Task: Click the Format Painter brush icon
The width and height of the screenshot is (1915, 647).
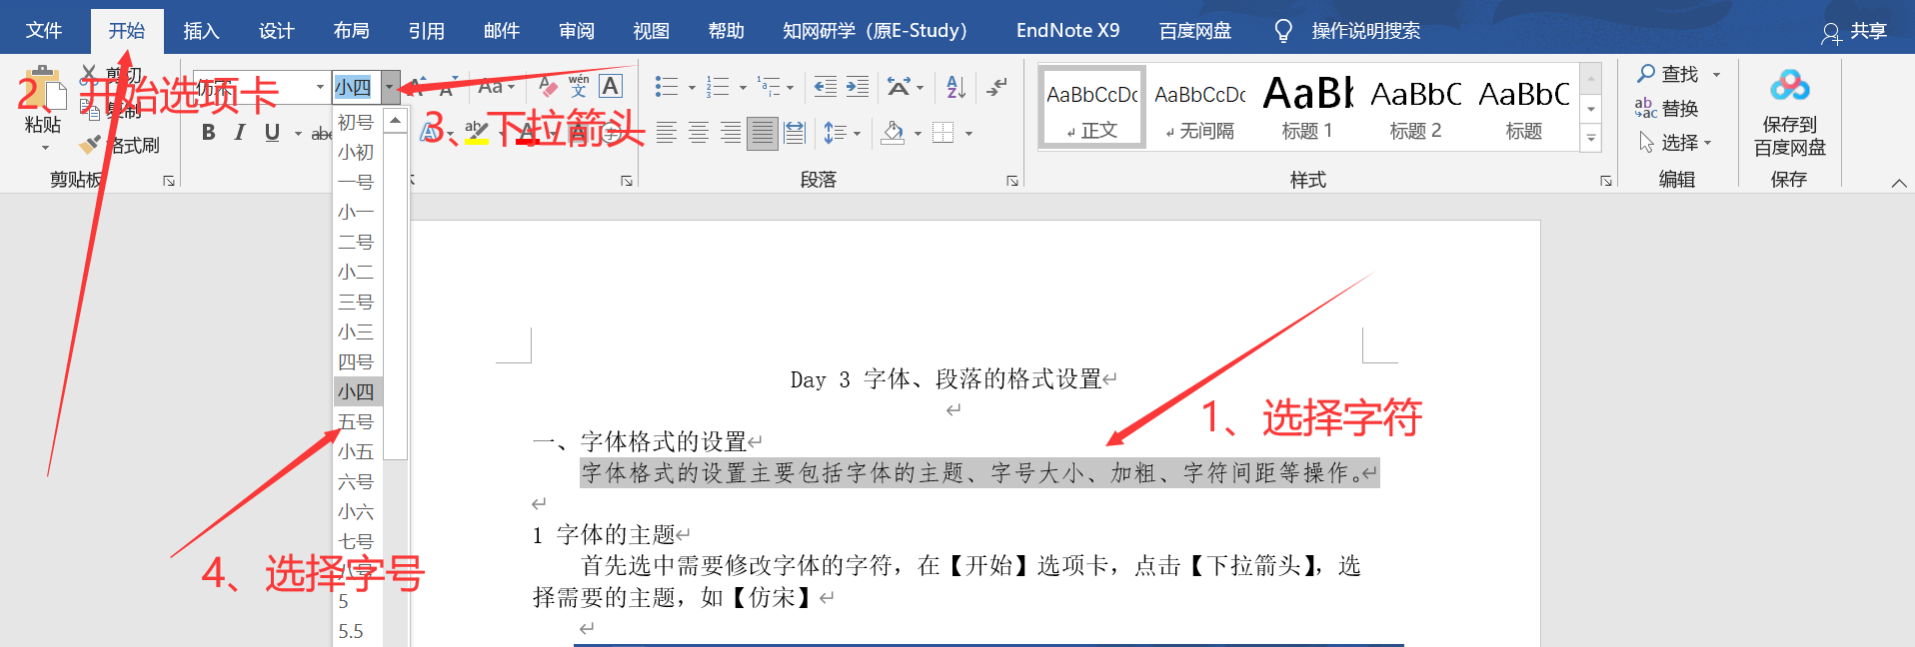Action: coord(90,145)
